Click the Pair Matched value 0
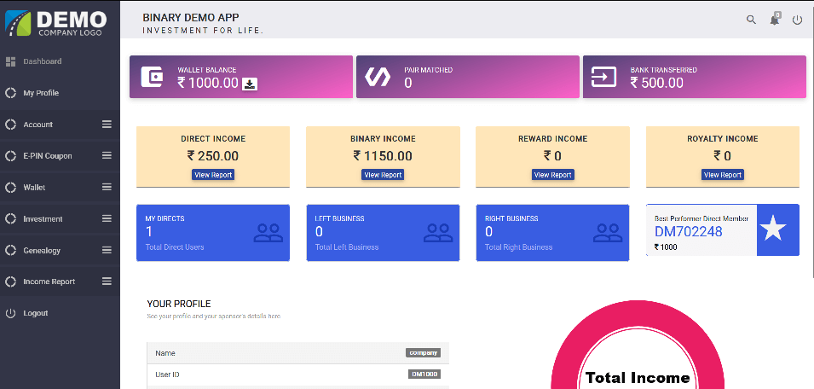814x389 pixels. tap(408, 83)
